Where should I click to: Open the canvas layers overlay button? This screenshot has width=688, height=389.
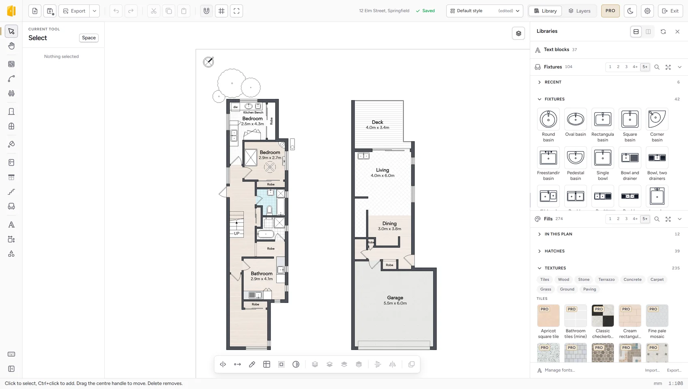coord(518,33)
